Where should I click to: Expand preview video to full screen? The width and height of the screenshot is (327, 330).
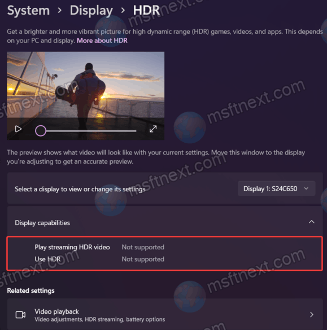coord(153,129)
